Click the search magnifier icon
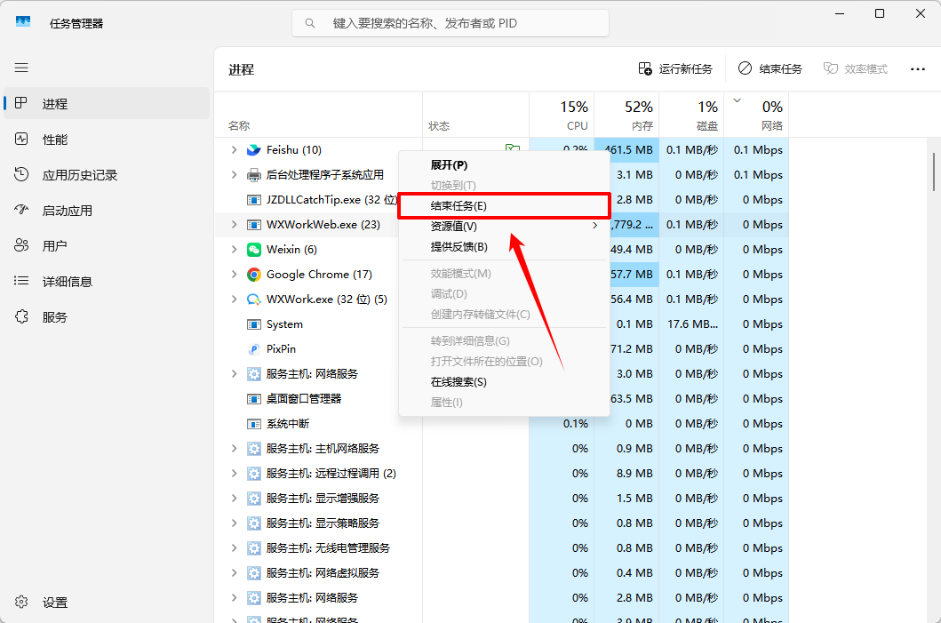The image size is (941, 623). (309, 23)
